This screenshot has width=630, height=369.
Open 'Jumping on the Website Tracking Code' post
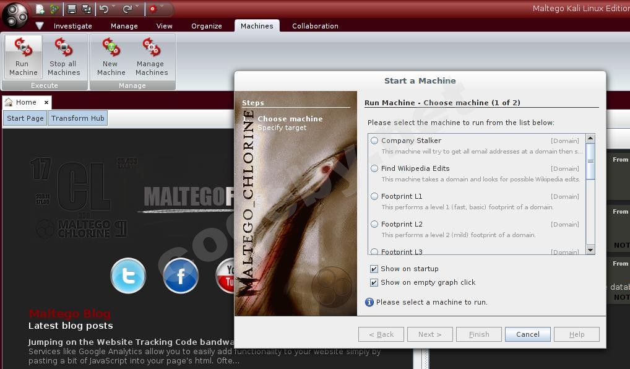pos(131,342)
